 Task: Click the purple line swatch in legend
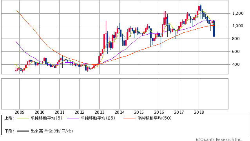click(x=73, y=118)
